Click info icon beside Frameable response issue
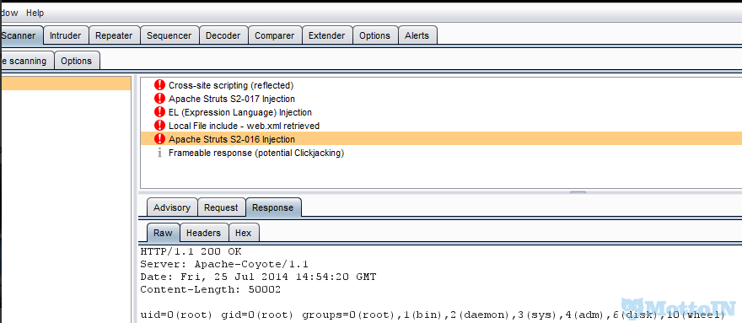Viewport: 742px width, 323px height. [160, 153]
